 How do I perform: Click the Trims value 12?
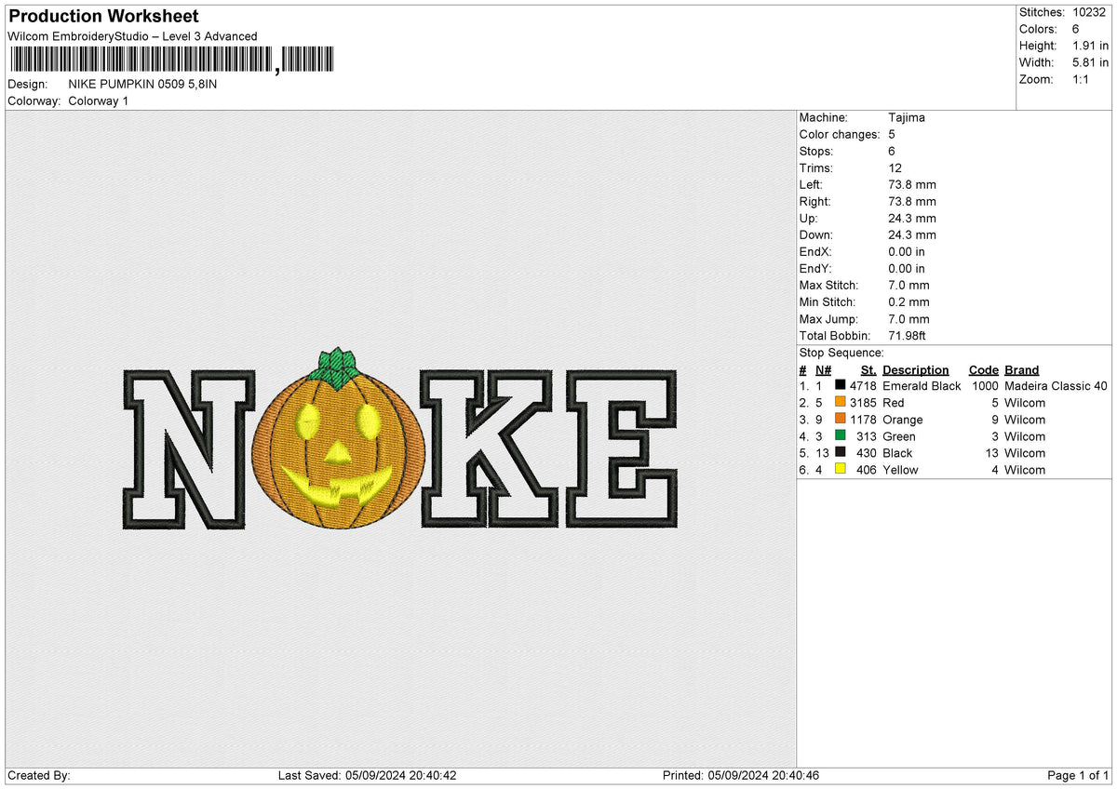895,167
